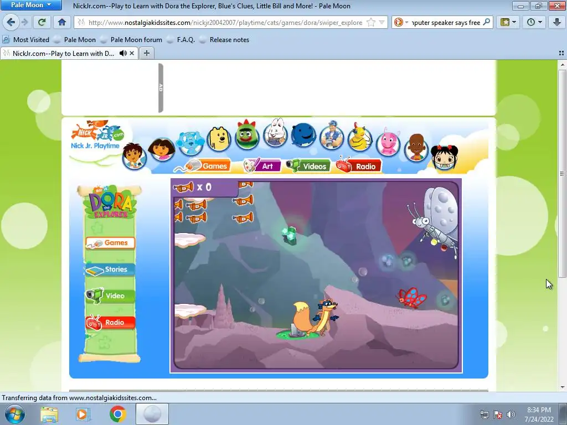Open the red Radio top menu

coord(359,166)
